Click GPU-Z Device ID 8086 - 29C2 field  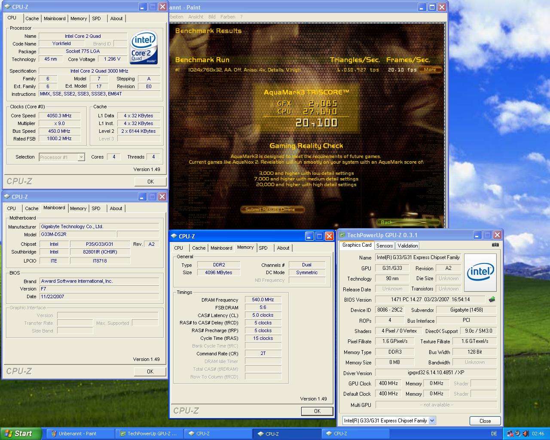[389, 310]
